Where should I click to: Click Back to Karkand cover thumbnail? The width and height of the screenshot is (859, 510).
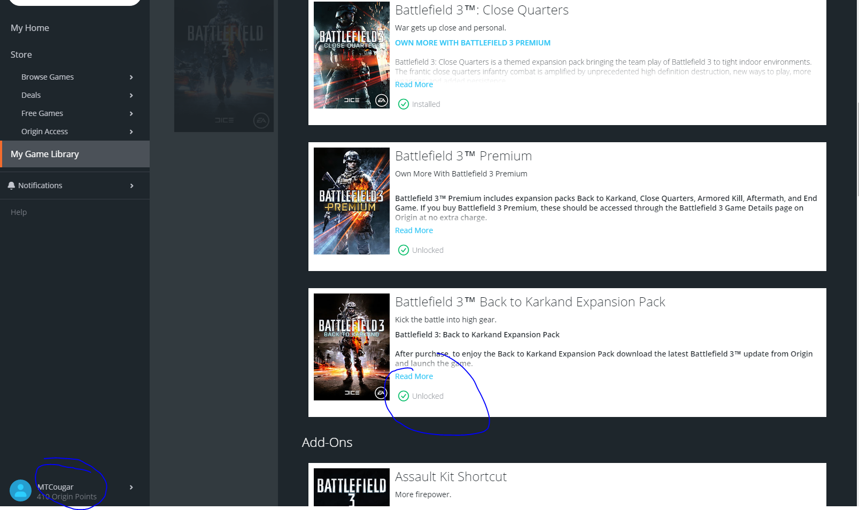352,347
